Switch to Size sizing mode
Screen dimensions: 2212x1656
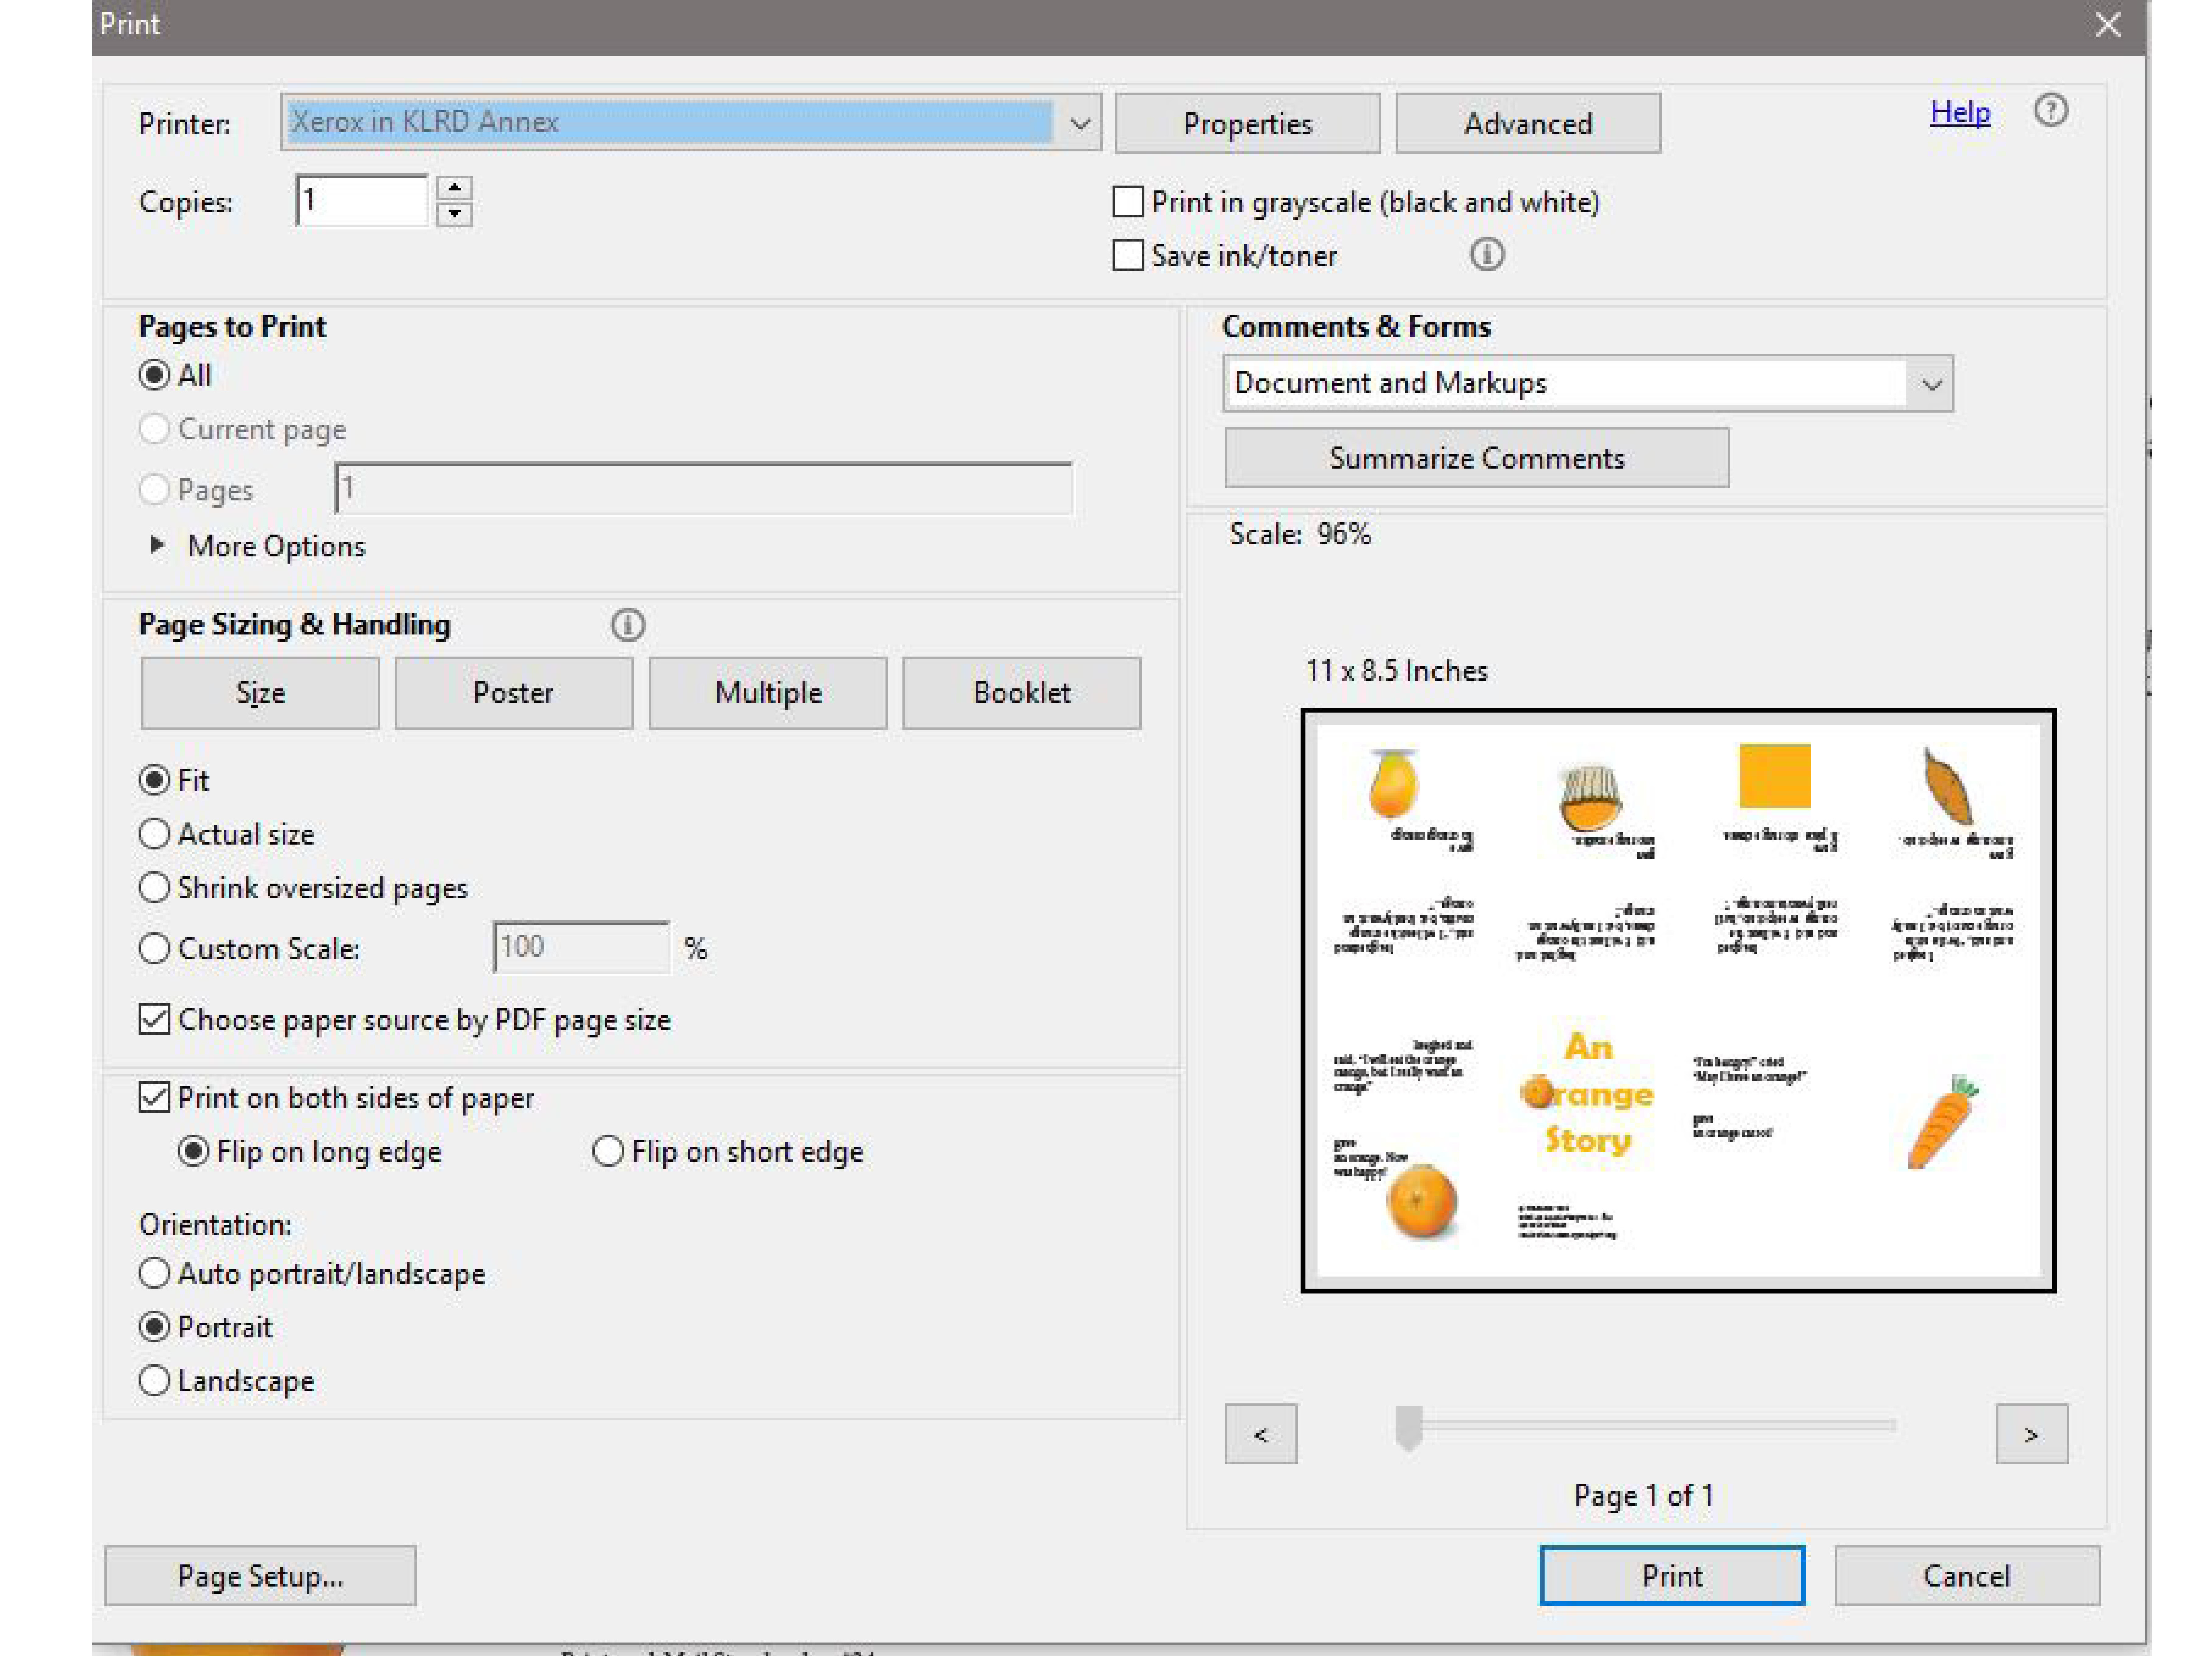point(260,693)
